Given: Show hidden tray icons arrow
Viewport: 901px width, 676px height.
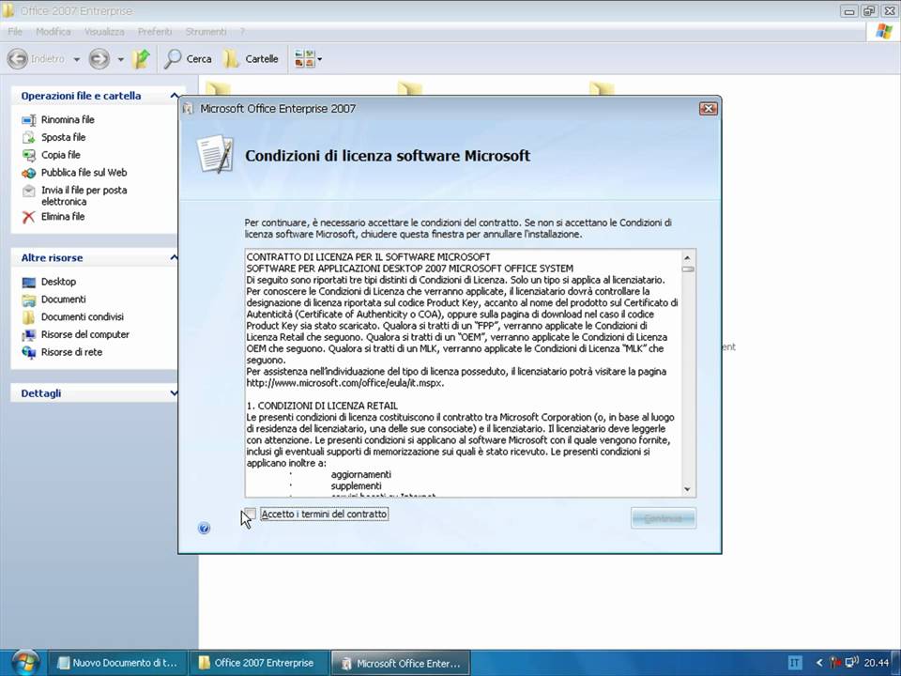Looking at the screenshot, I should 818,663.
